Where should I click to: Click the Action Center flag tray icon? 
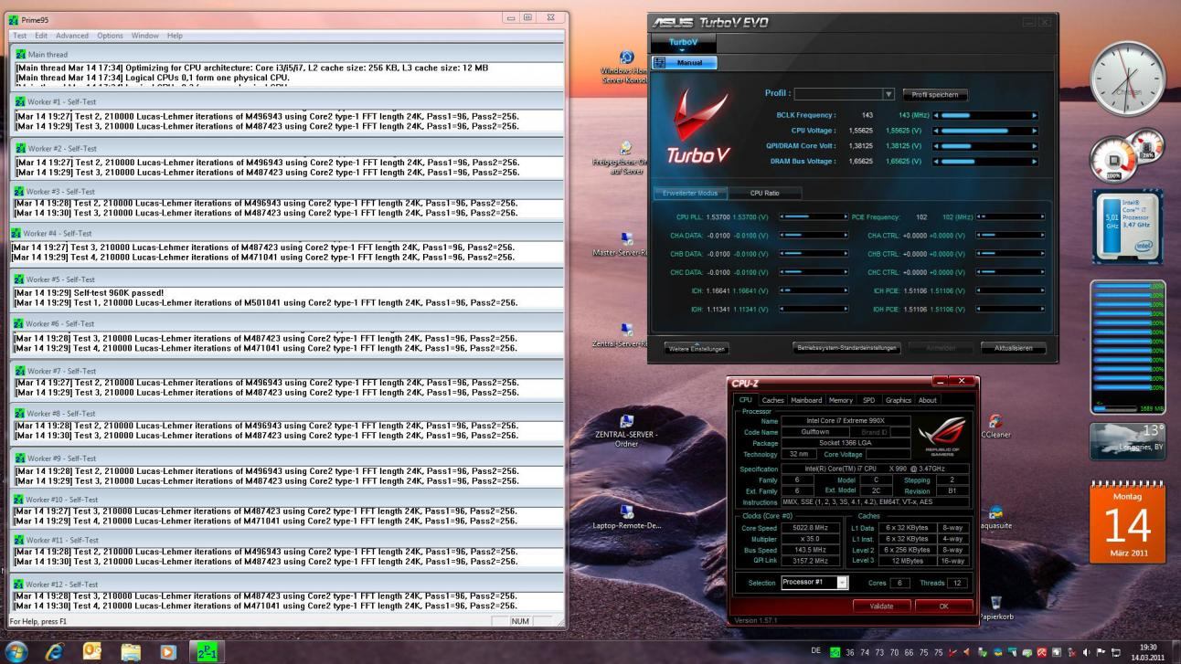point(1101,652)
